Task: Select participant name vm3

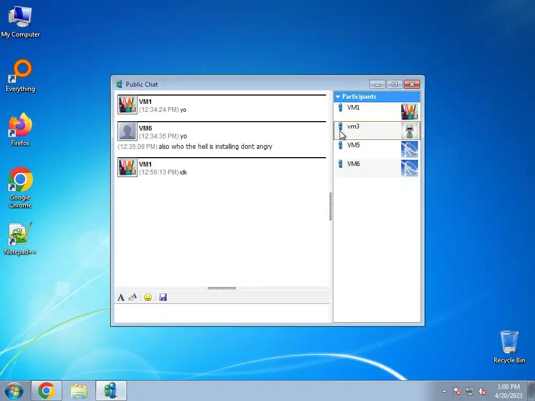Action: pyautogui.click(x=353, y=126)
